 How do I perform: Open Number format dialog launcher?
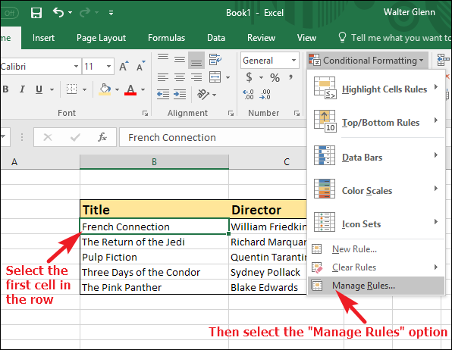297,114
